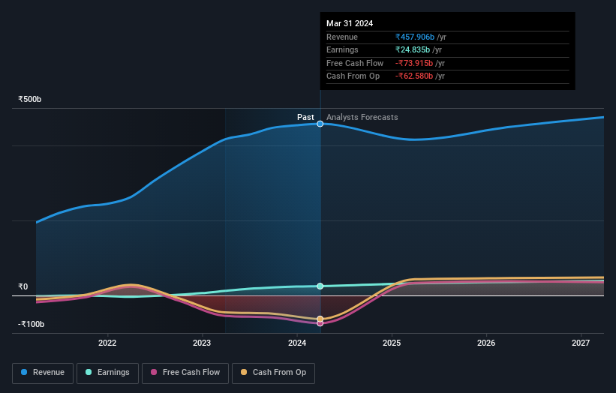Screen dimensions: 616x393
Task: Click the pink Free Cash Flow data point
Action: tap(320, 323)
